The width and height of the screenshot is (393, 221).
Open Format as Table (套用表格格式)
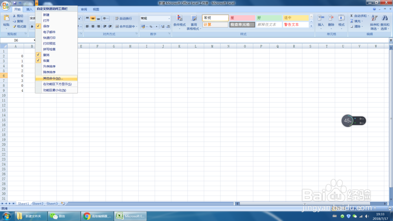coord(193,22)
